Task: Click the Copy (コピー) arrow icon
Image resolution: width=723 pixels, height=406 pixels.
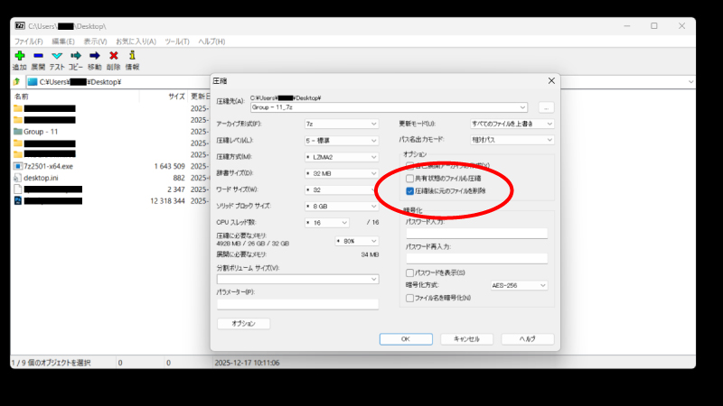Action: (76, 56)
